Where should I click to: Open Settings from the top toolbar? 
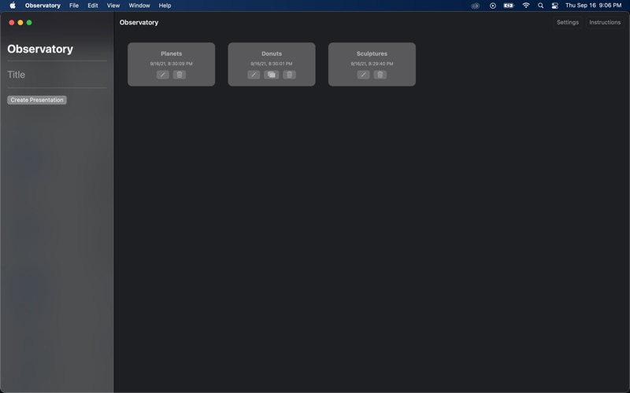coord(567,23)
